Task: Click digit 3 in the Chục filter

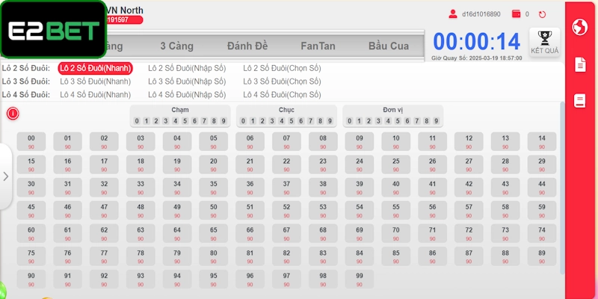Action: pyautogui.click(x=272, y=121)
